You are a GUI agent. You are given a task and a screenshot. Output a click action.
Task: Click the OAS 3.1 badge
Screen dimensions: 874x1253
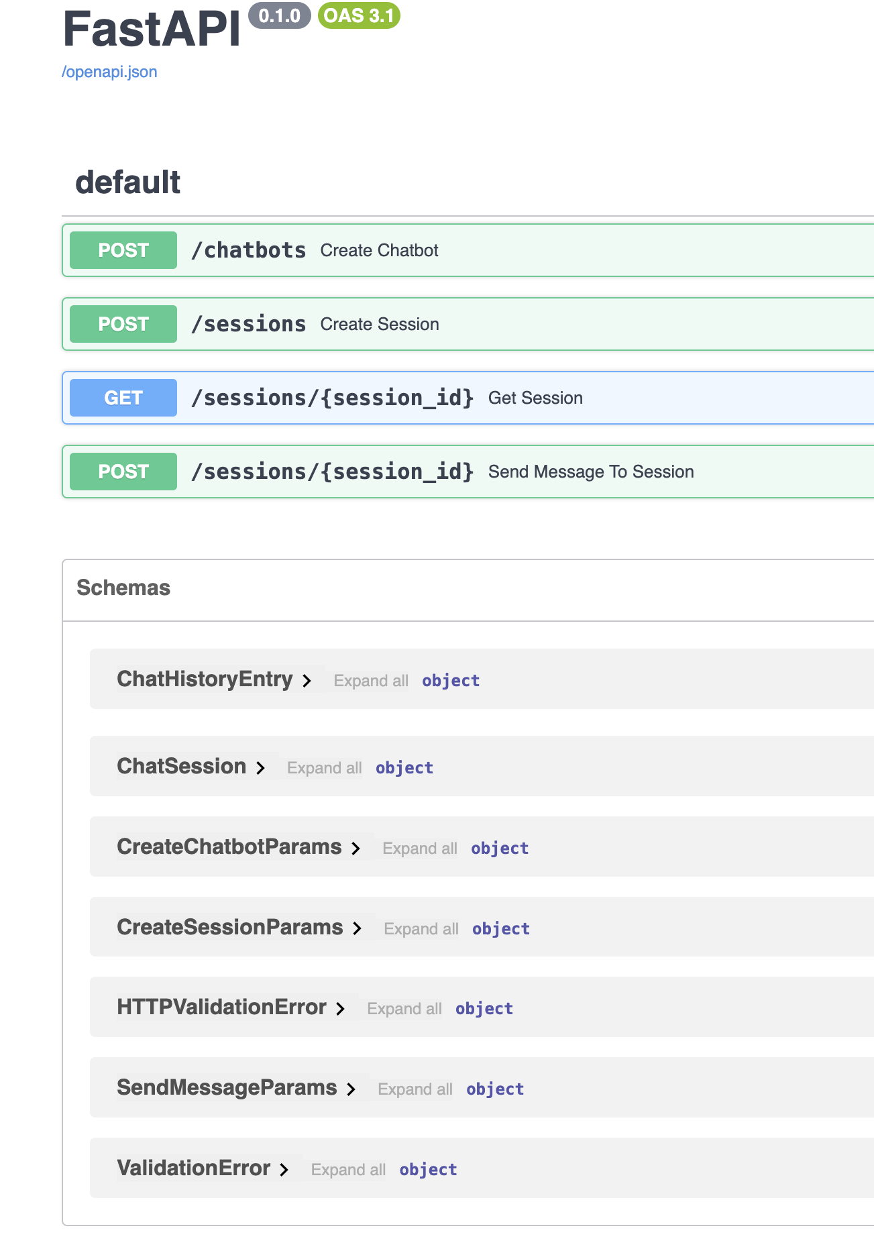(359, 15)
